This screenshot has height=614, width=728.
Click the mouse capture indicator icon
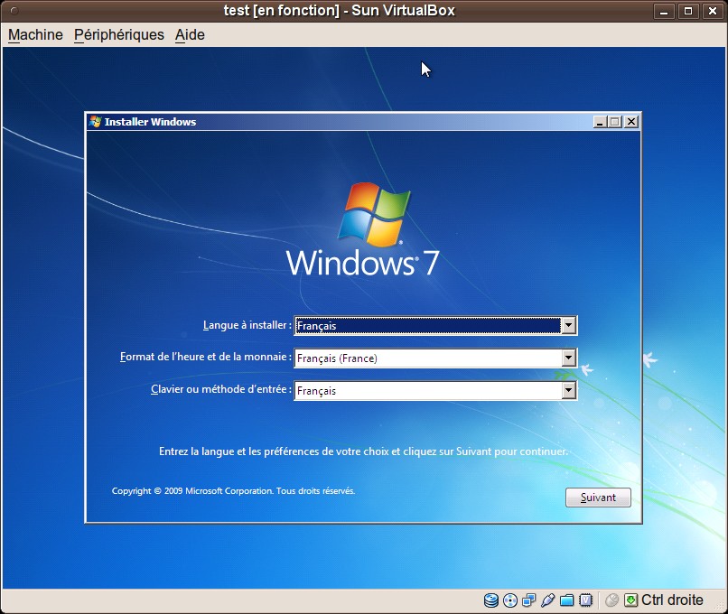[x=611, y=600]
